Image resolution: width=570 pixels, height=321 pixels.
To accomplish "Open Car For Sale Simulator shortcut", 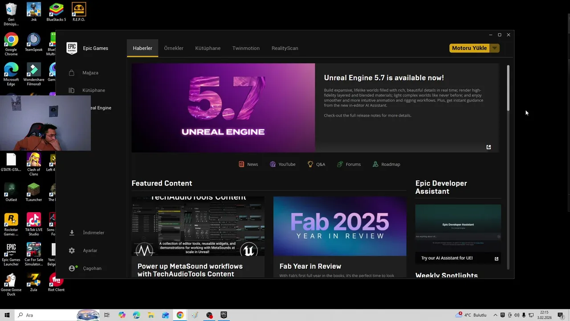I will [33, 255].
